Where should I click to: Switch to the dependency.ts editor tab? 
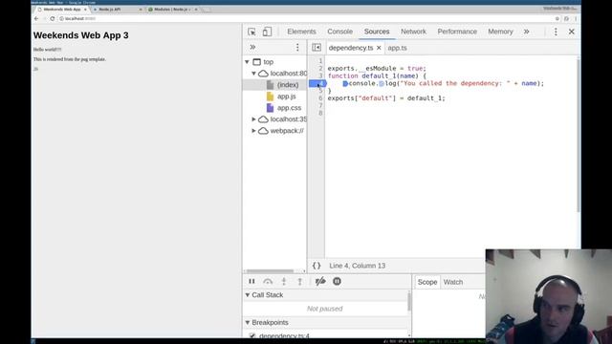(x=351, y=48)
